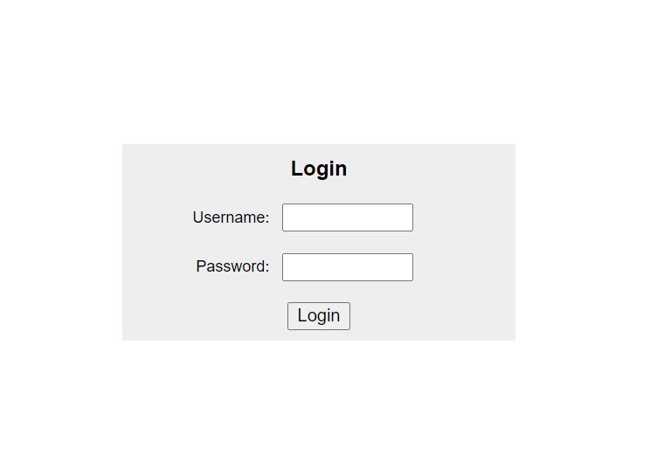Click the Login submit button
This screenshot has width=657, height=476.
(318, 316)
